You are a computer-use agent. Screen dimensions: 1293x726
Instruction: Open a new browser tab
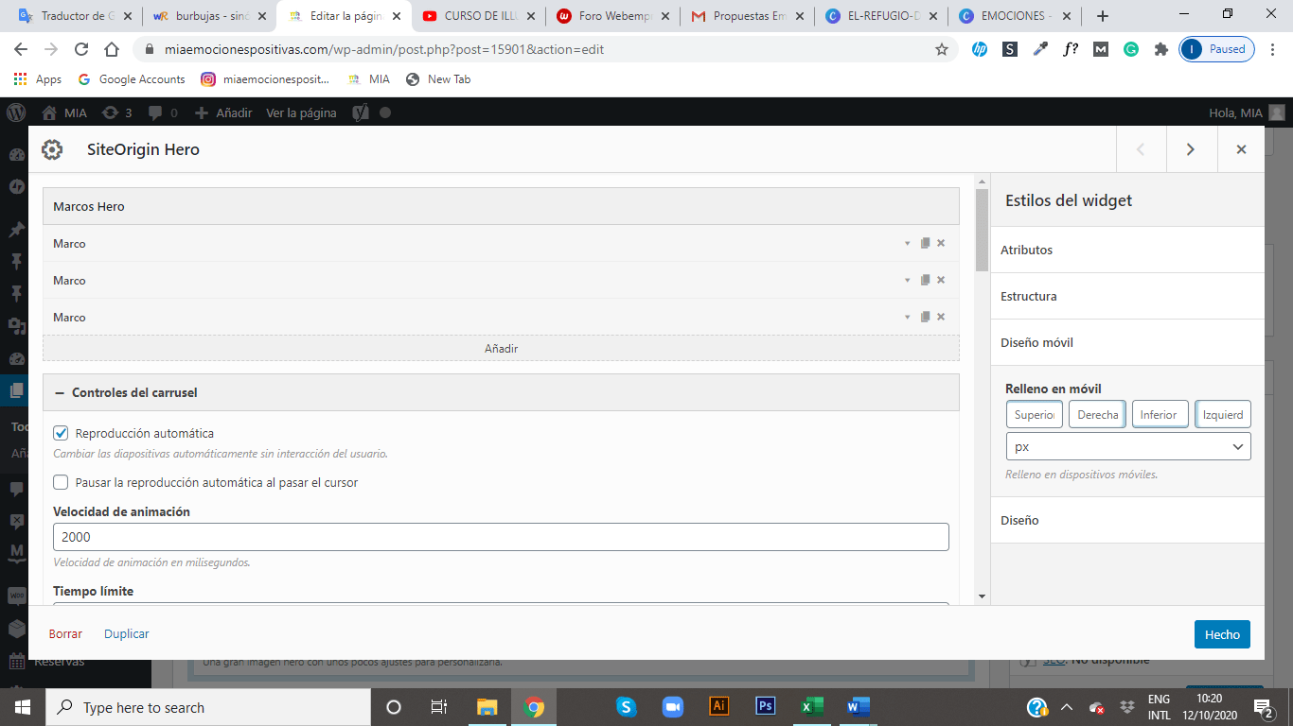[1102, 16]
